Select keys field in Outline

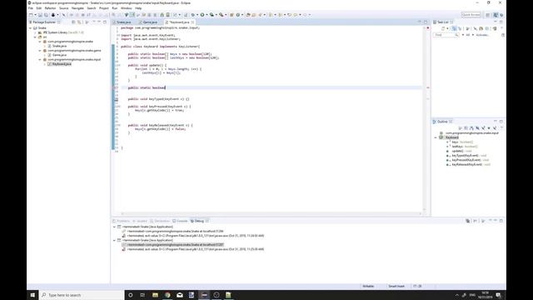coord(462,142)
